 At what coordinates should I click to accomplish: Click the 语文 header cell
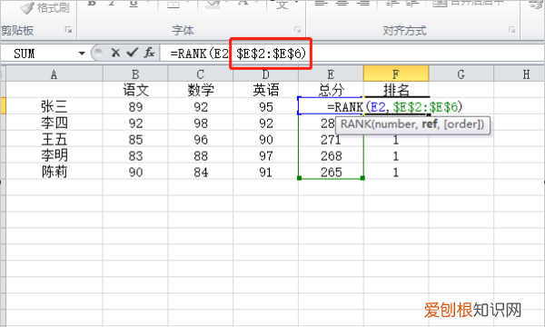click(x=135, y=90)
